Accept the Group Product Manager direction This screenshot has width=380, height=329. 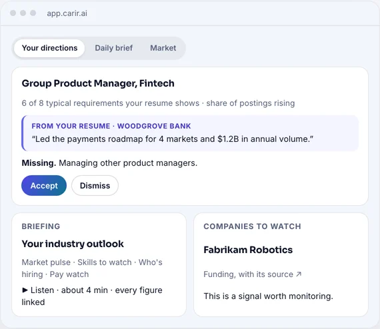coord(44,185)
